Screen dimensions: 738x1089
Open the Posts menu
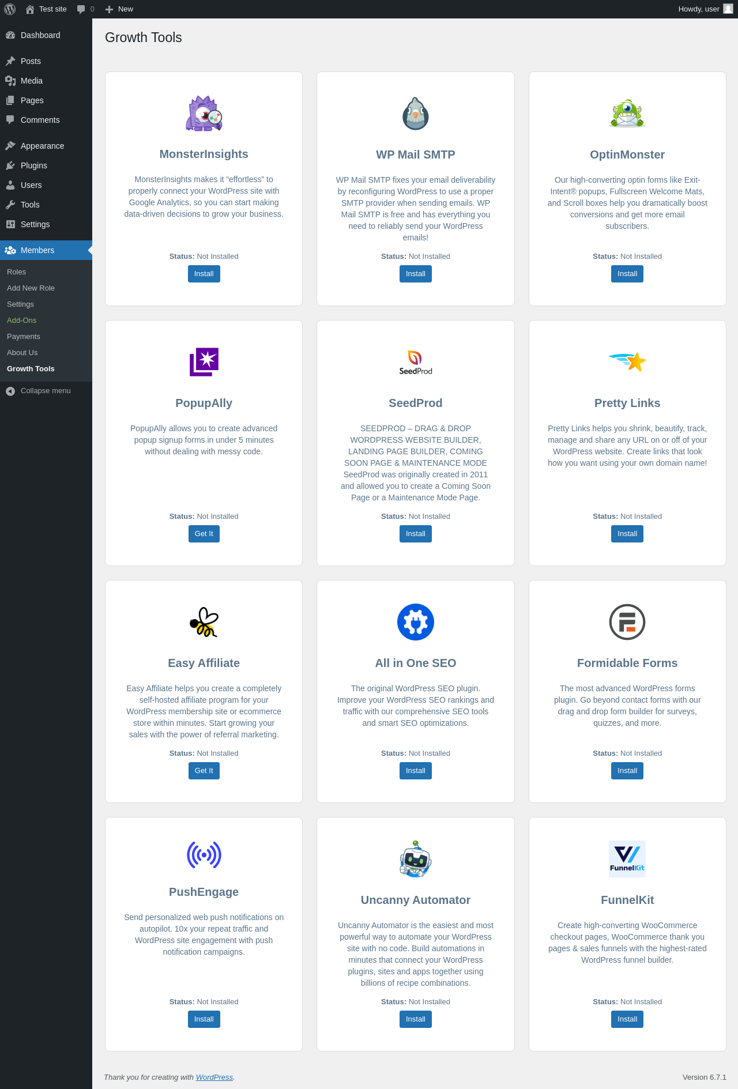(46, 61)
